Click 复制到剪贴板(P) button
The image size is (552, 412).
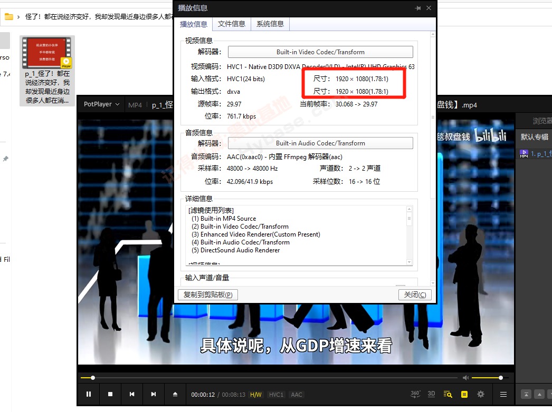[x=208, y=295]
